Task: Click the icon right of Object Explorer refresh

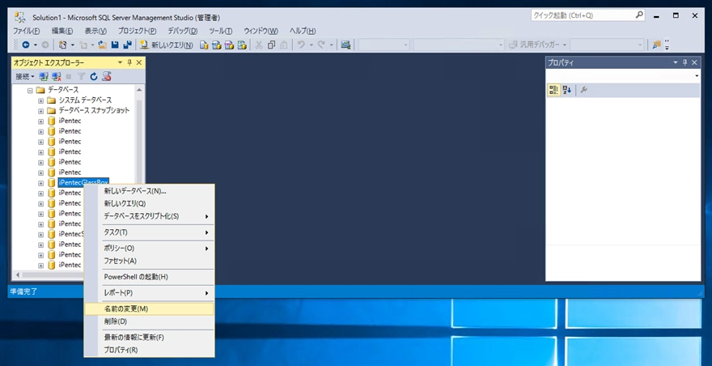Action: pos(107,76)
